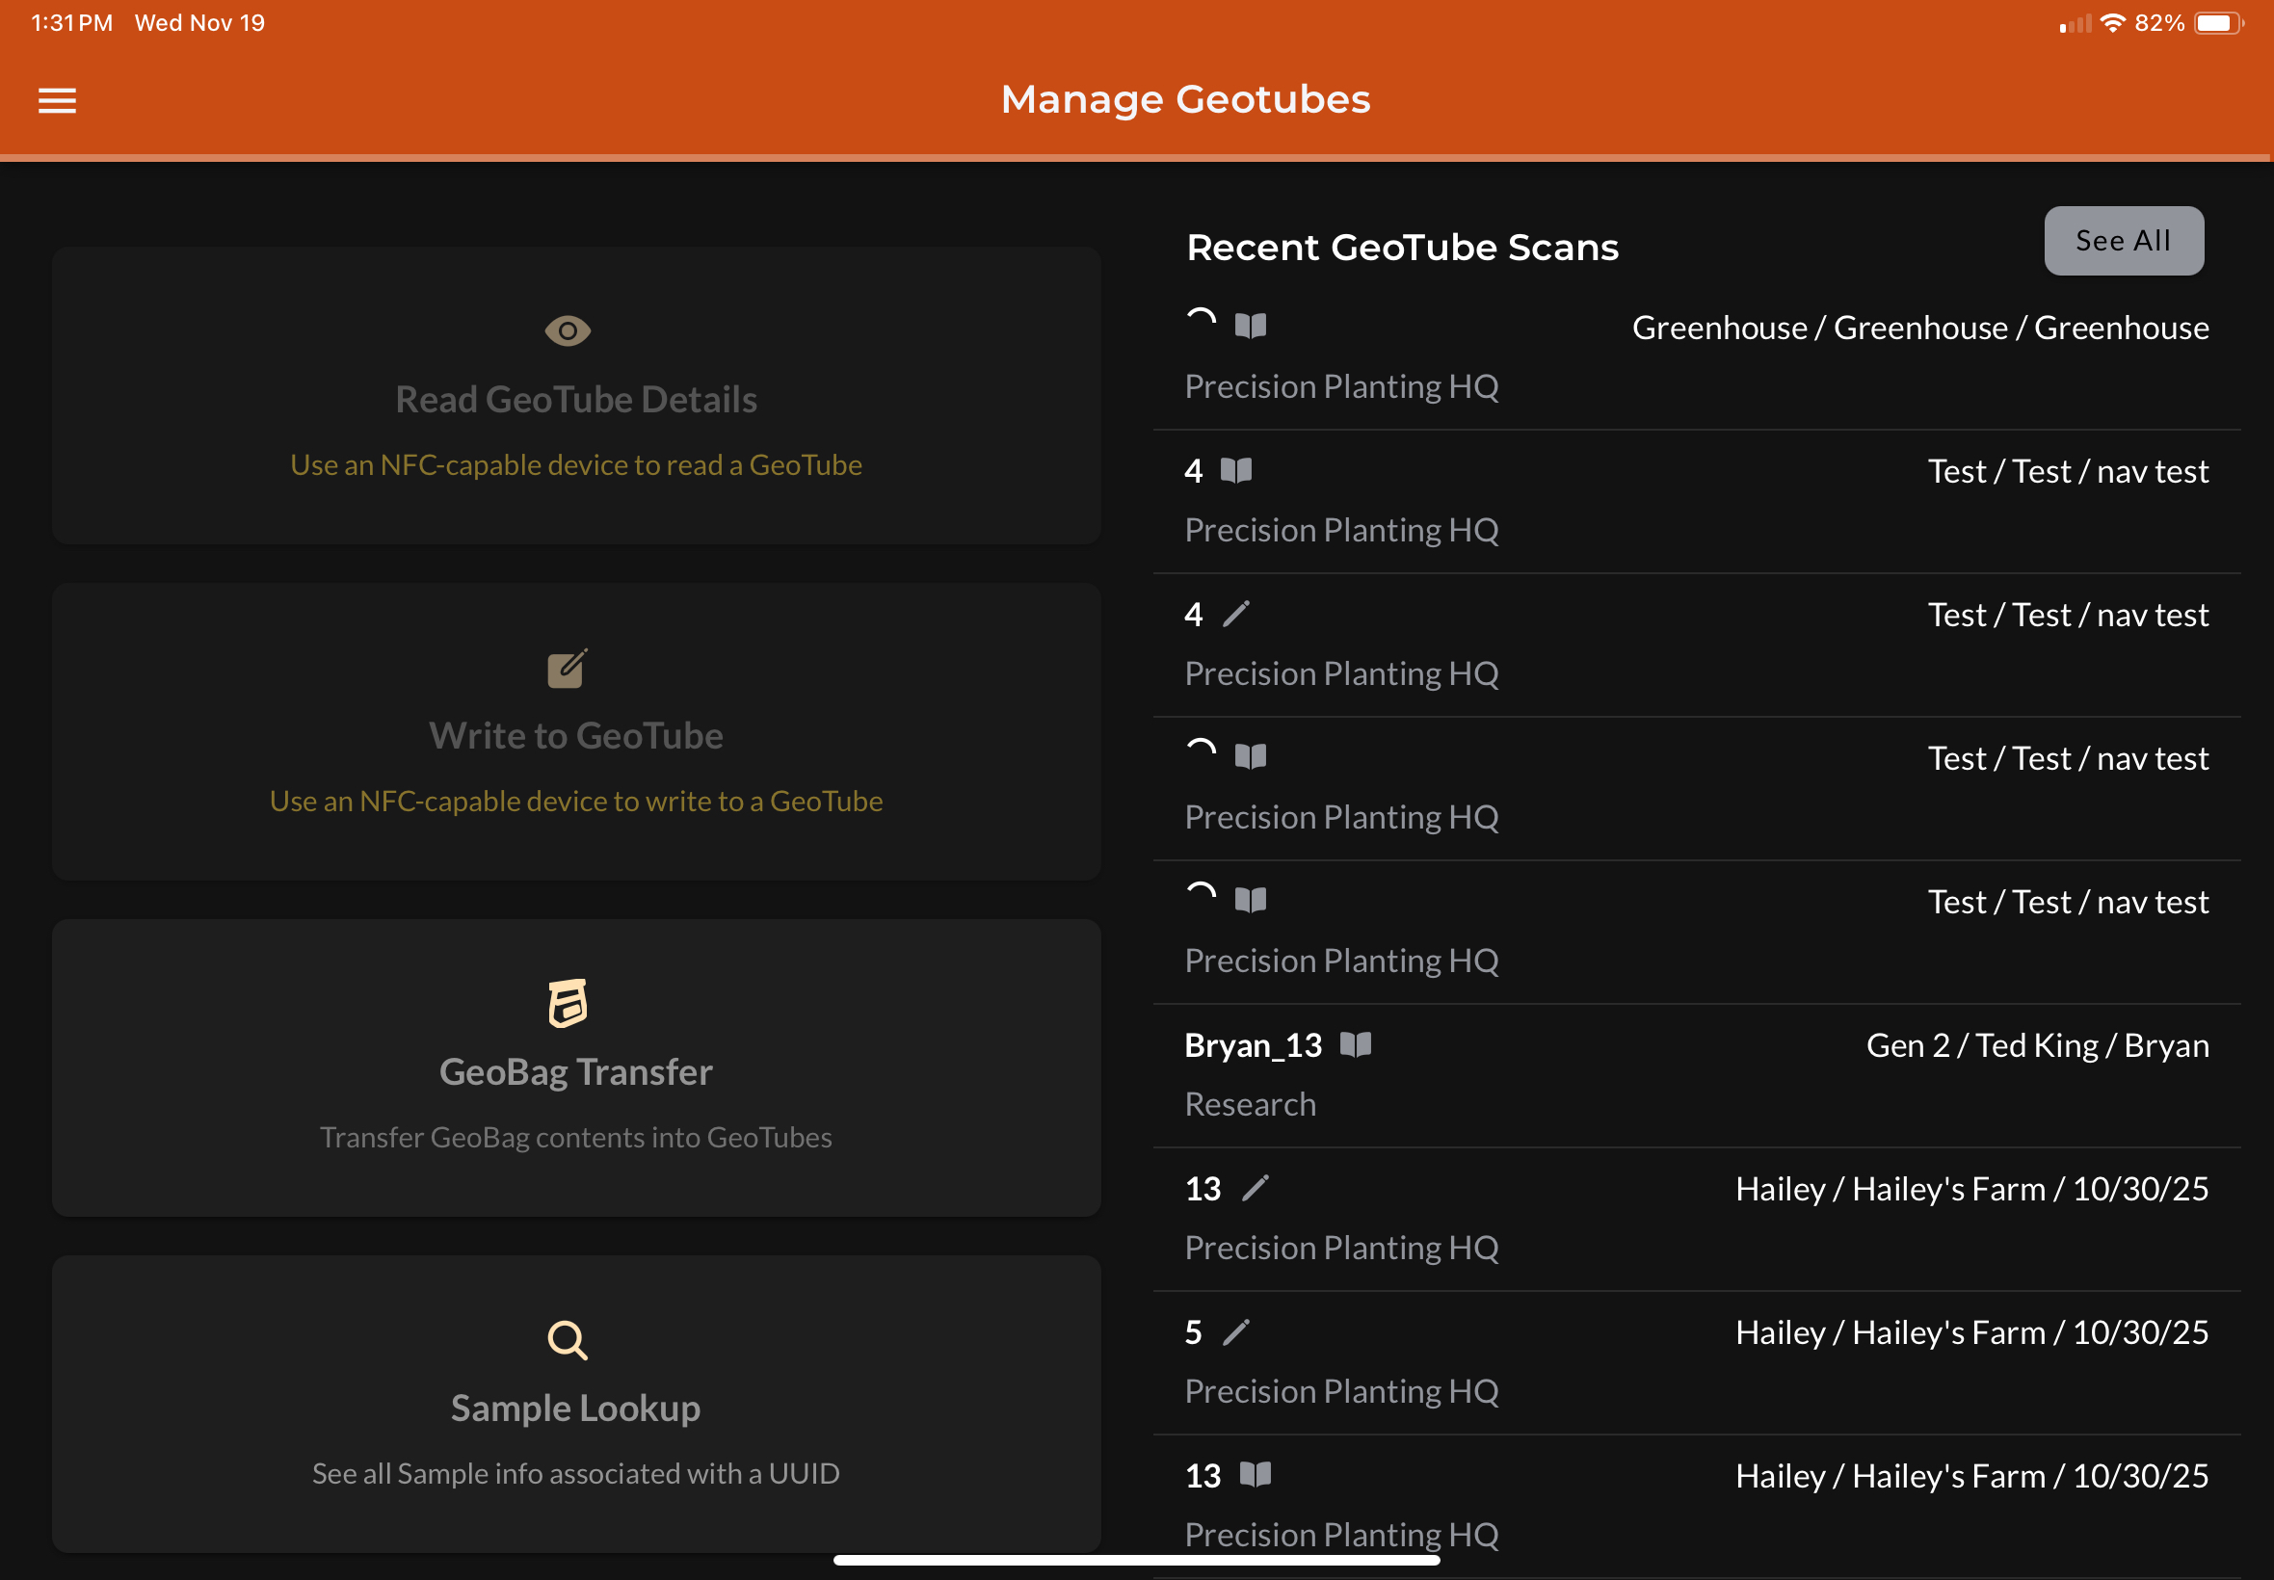Open the Write to GeoTube card
Image resolution: width=2274 pixels, height=1580 pixels.
point(576,731)
